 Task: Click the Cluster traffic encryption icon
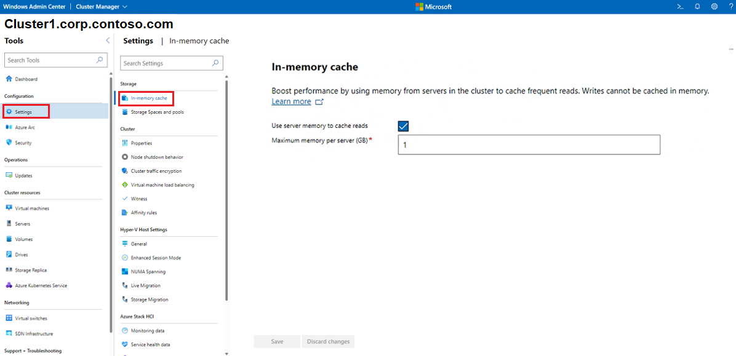(x=124, y=171)
